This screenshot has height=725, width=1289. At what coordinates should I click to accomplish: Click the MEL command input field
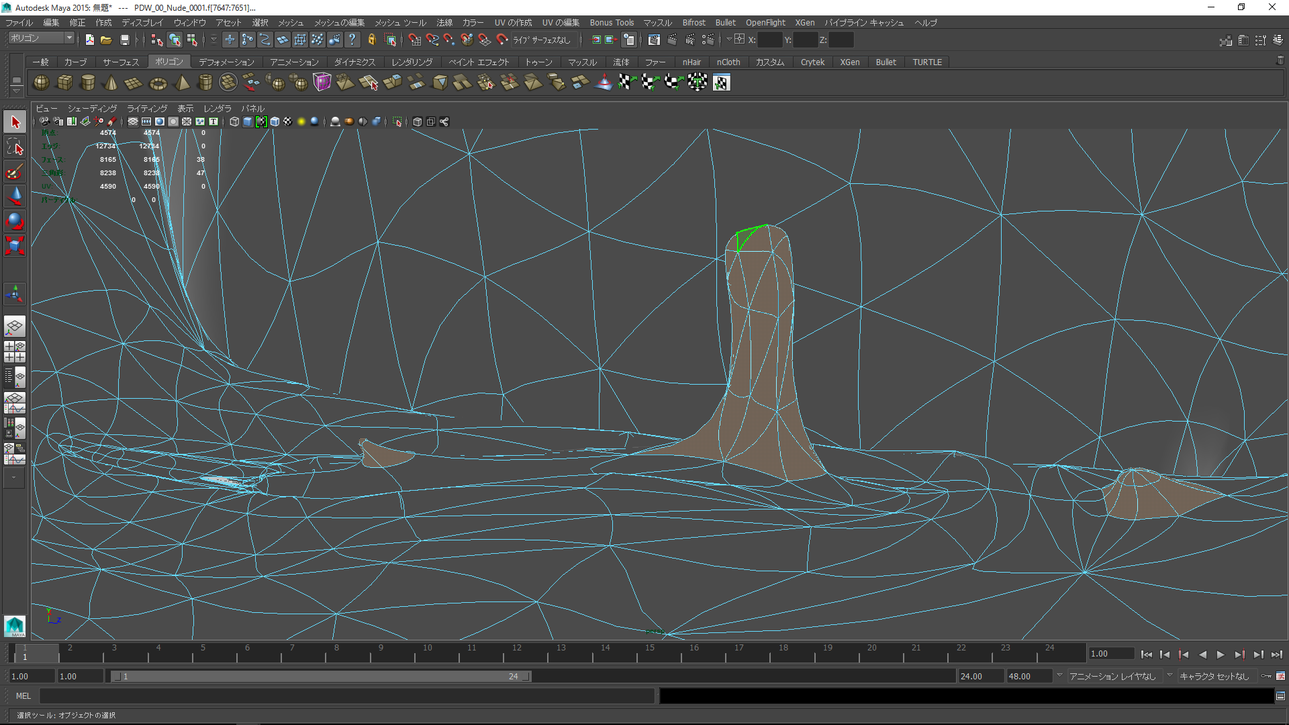pos(346,696)
